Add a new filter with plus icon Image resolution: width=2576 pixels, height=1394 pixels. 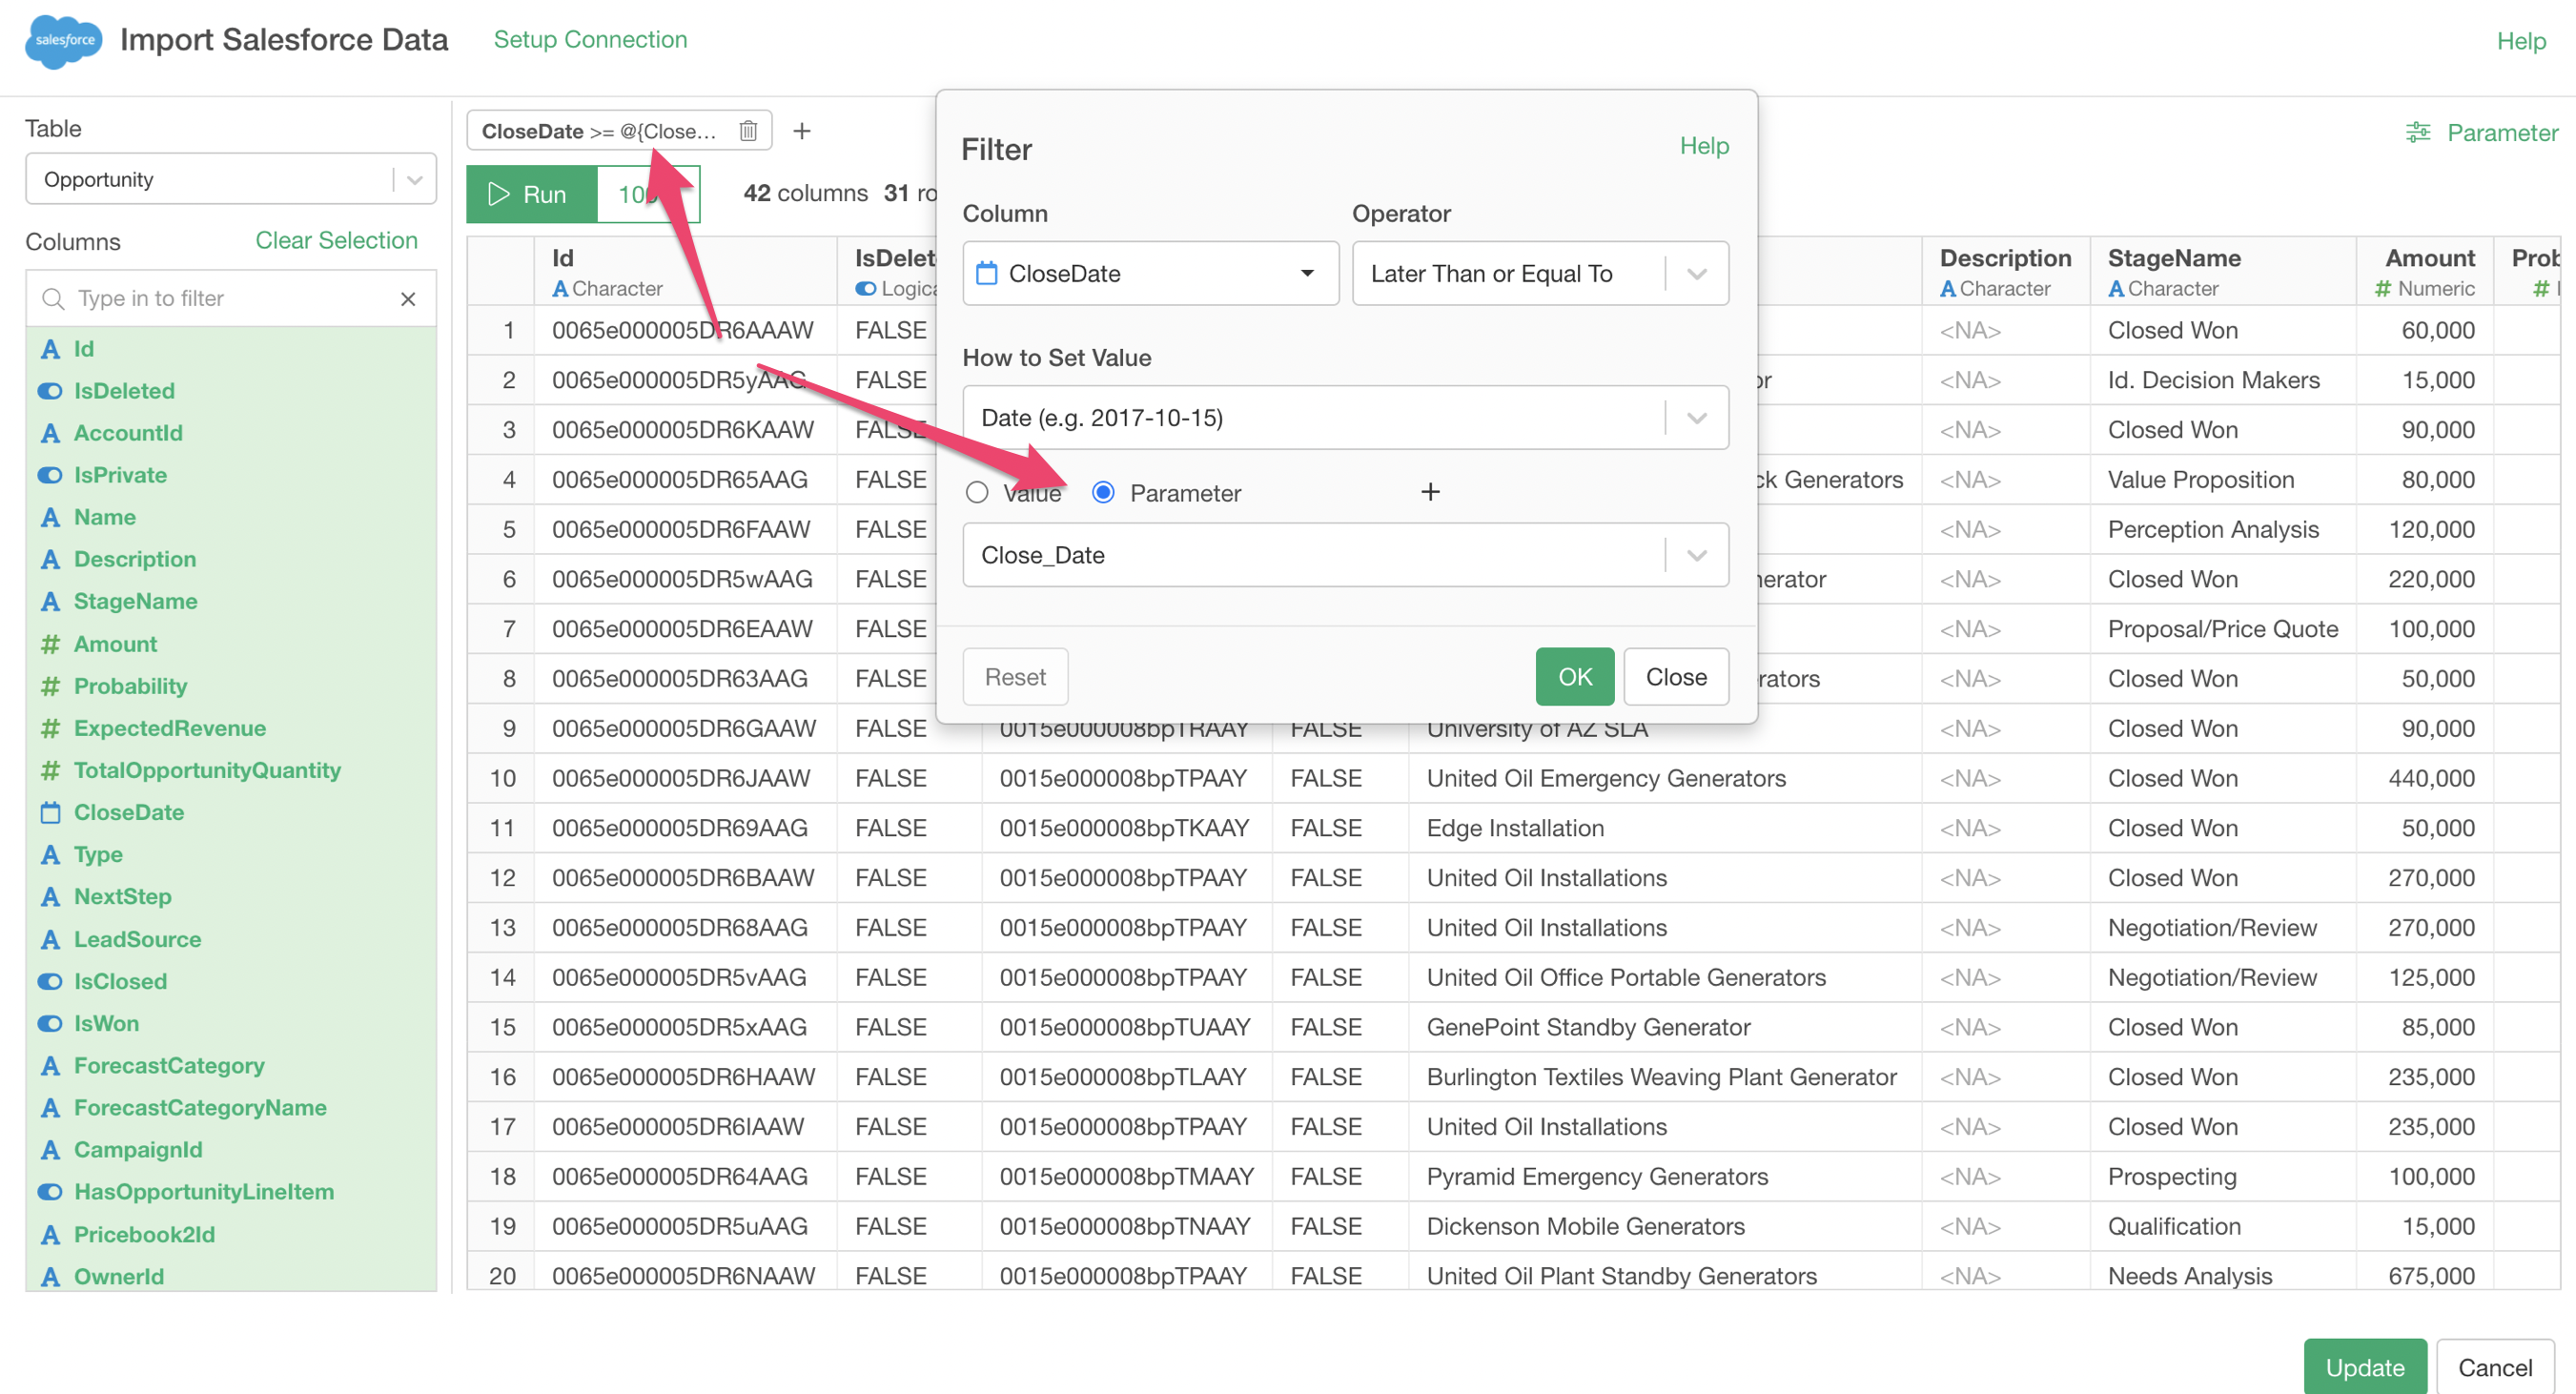801,131
